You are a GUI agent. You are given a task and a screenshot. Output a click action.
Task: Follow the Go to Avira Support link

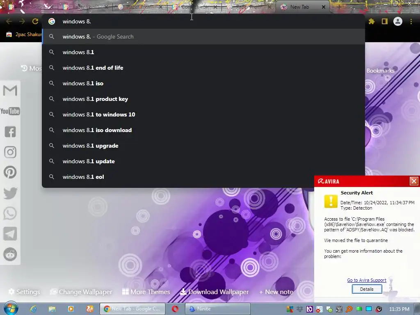click(x=366, y=280)
